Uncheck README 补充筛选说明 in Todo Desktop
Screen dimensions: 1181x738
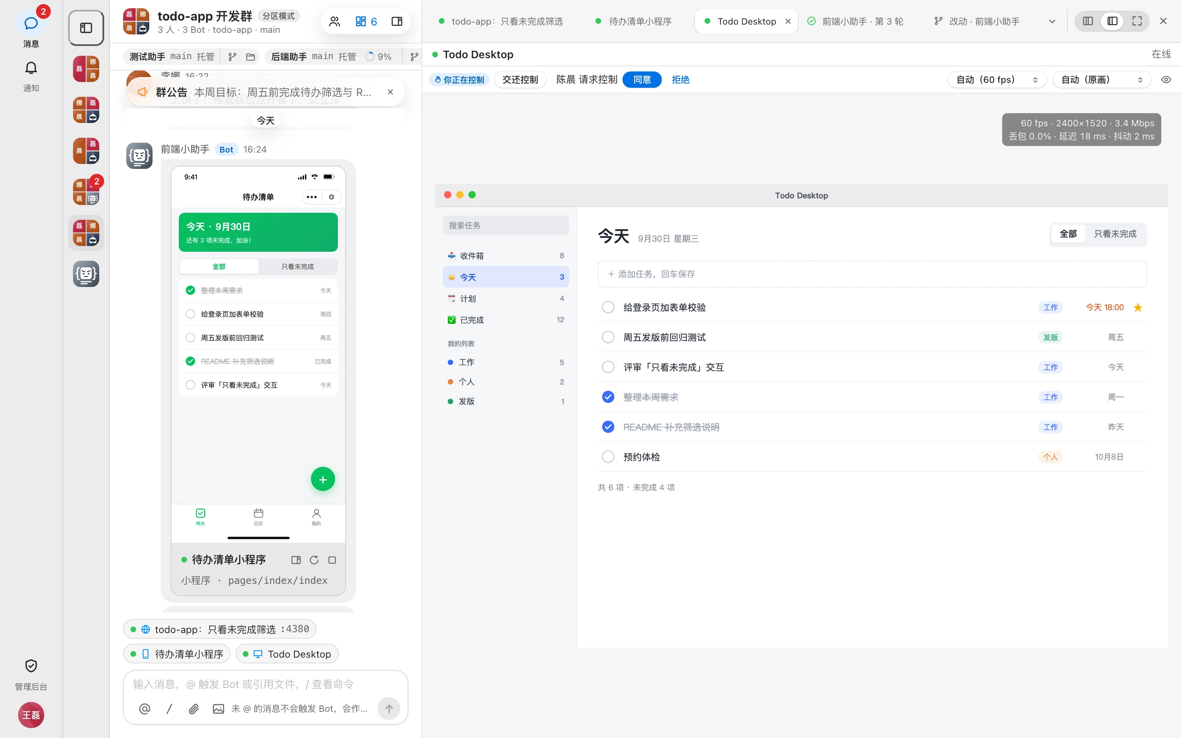[608, 426]
